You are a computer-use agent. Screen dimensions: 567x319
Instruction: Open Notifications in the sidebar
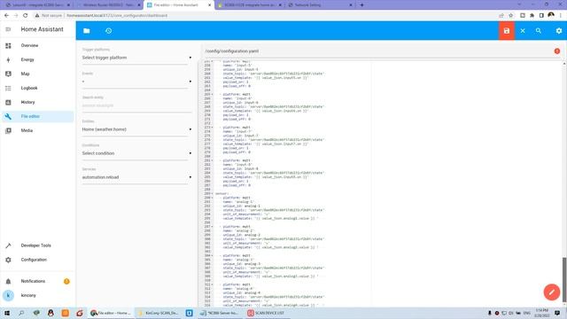[37, 281]
